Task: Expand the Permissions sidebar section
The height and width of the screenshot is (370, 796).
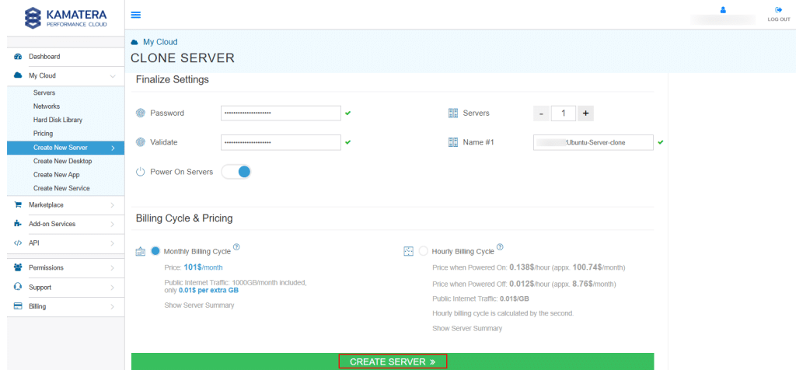Action: click(113, 267)
